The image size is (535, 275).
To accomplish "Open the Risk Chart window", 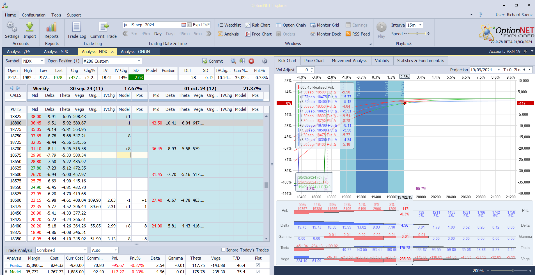I will tap(258, 25).
